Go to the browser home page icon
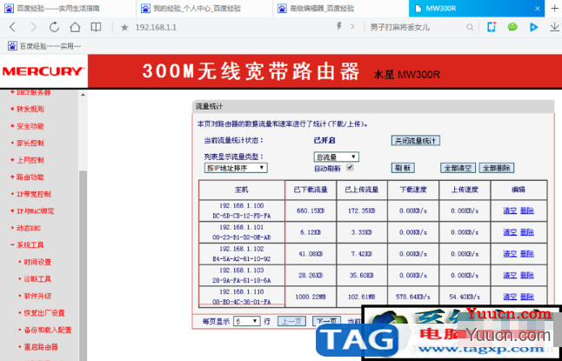562x361 pixels. click(75, 27)
